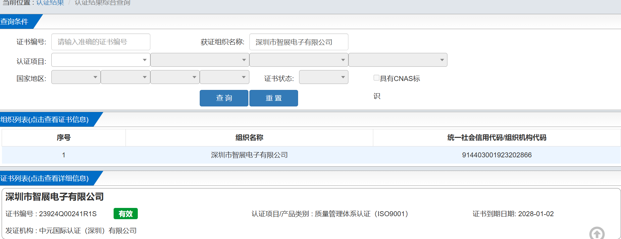Image resolution: width=621 pixels, height=239 pixels.
Task: Click credit code 914403001923202866
Action: pyautogui.click(x=497, y=155)
